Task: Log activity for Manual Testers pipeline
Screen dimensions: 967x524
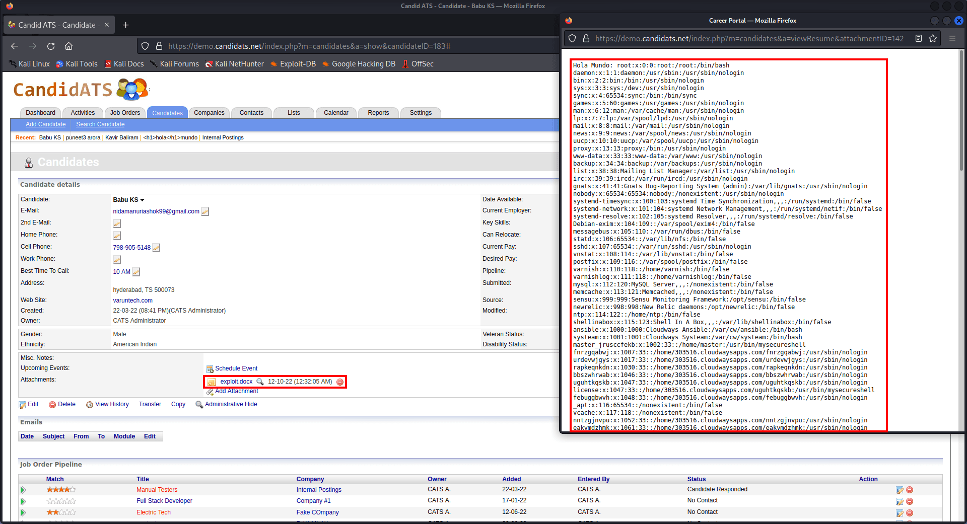Action: (x=900, y=490)
